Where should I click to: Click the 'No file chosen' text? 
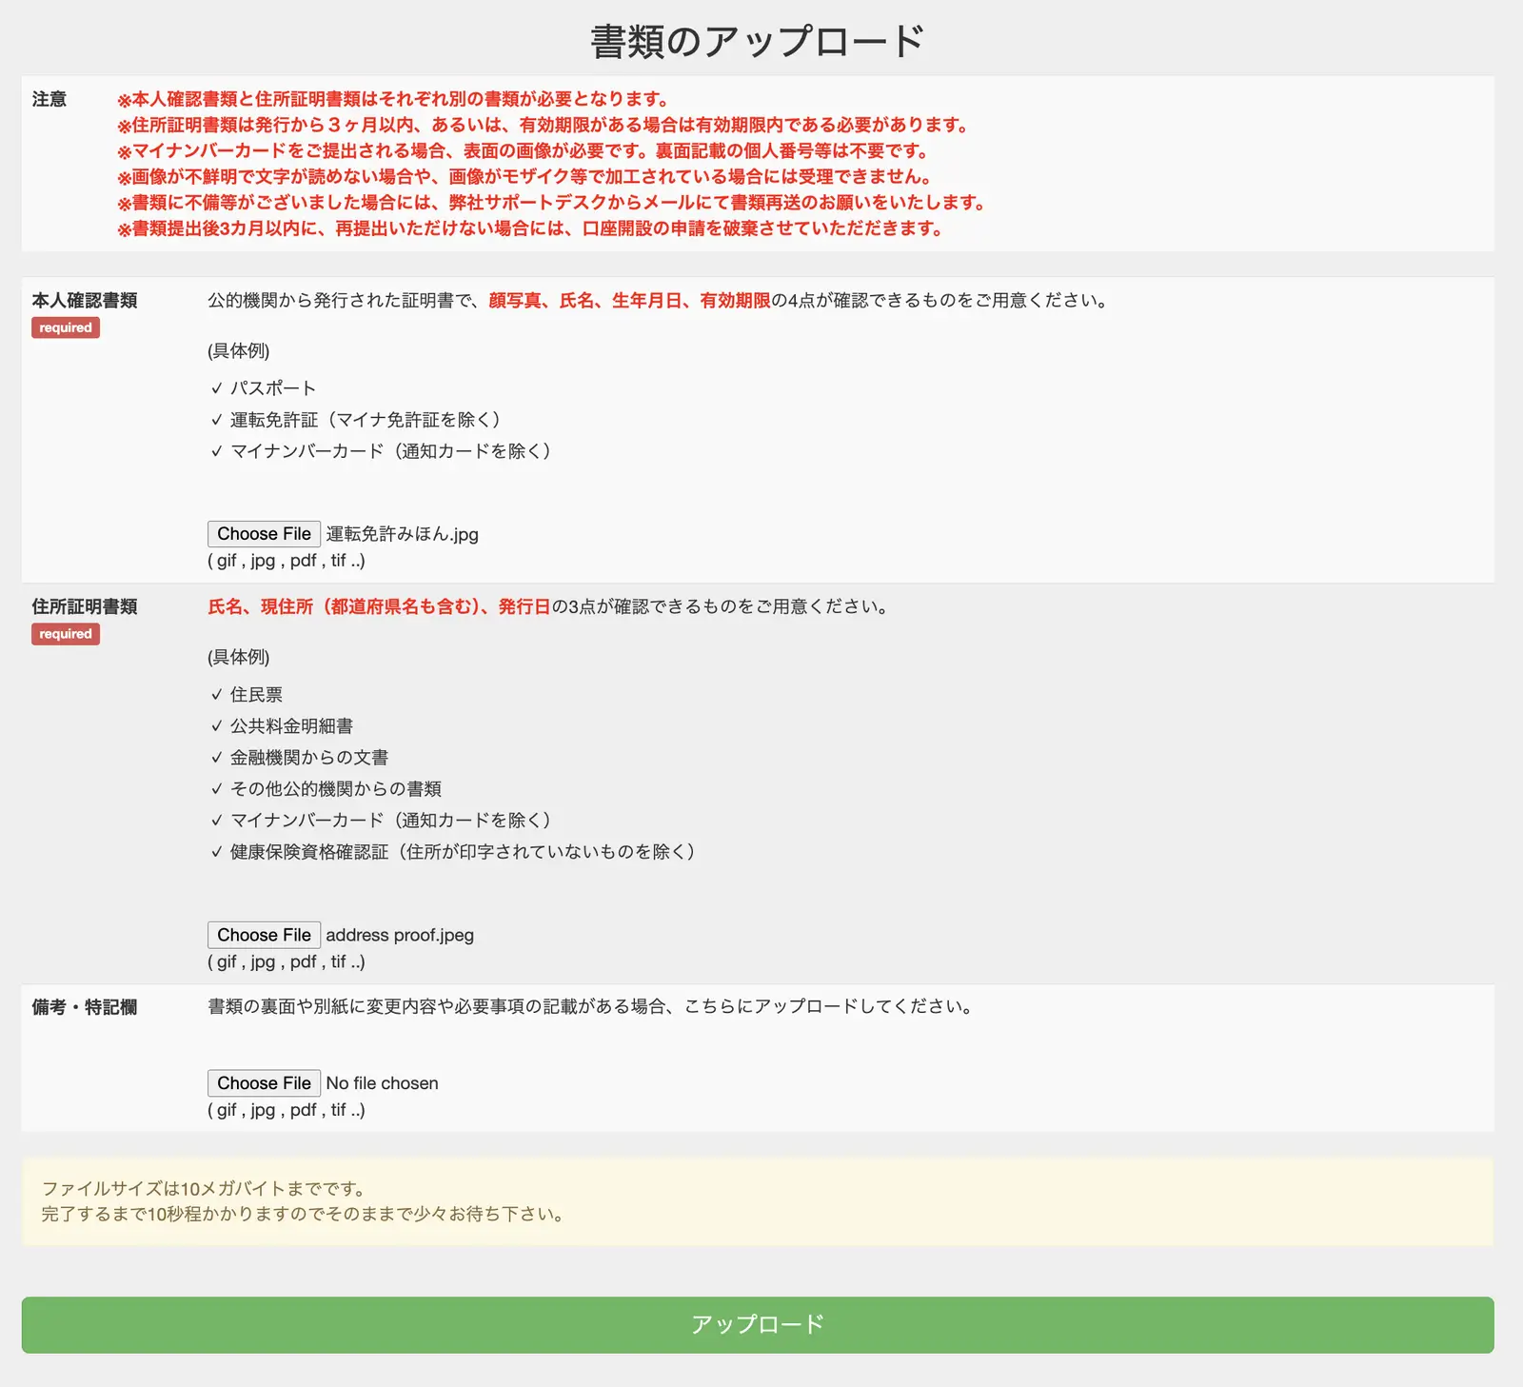[x=382, y=1083]
